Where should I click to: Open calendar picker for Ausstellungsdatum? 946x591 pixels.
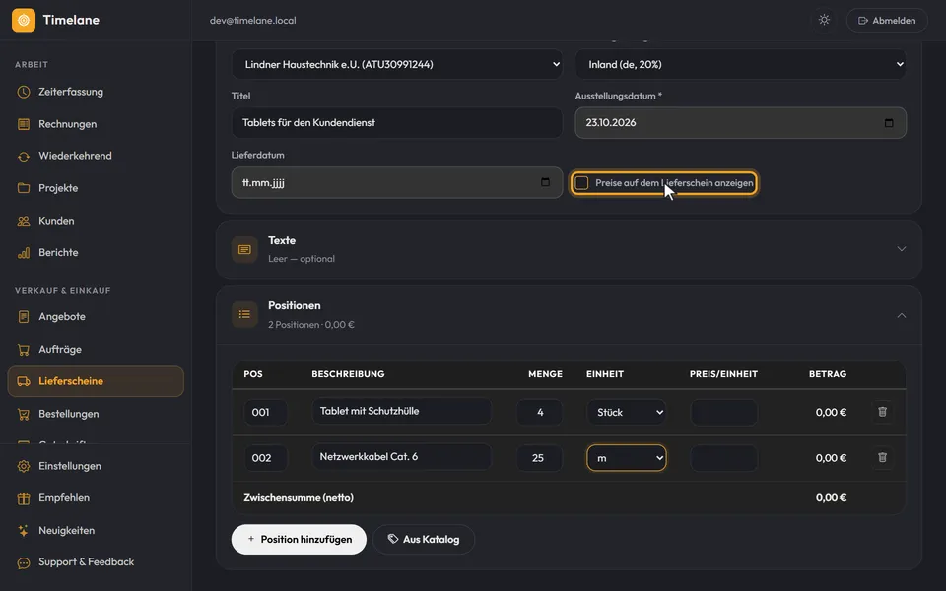[x=889, y=123]
